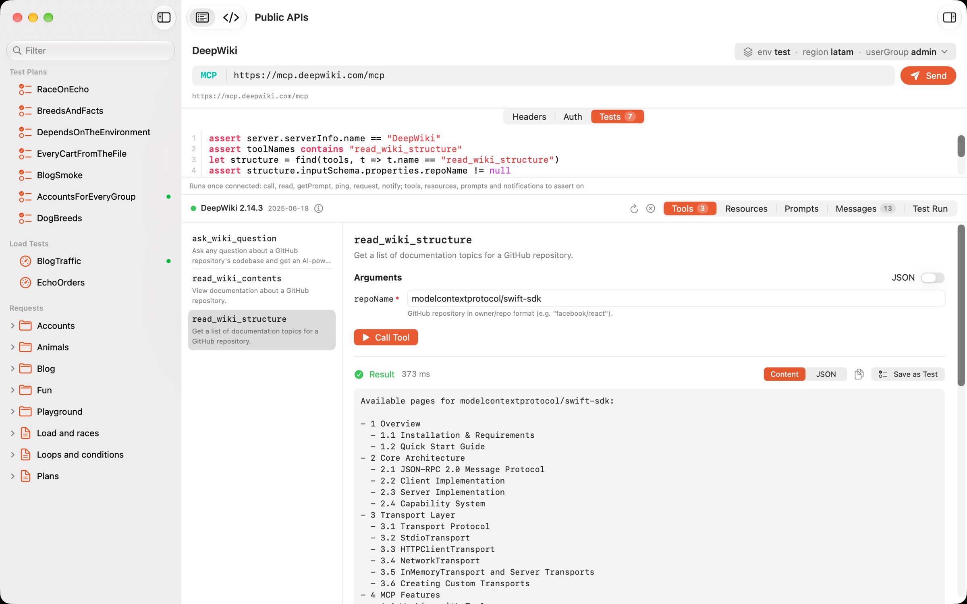Open the Headers tab
This screenshot has height=604, width=967.
[529, 117]
